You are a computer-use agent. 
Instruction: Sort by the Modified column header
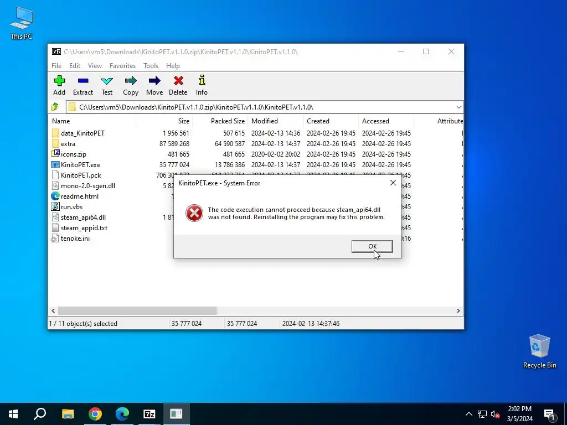coord(276,121)
